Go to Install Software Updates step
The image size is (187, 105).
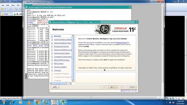pyautogui.click(x=63, y=40)
